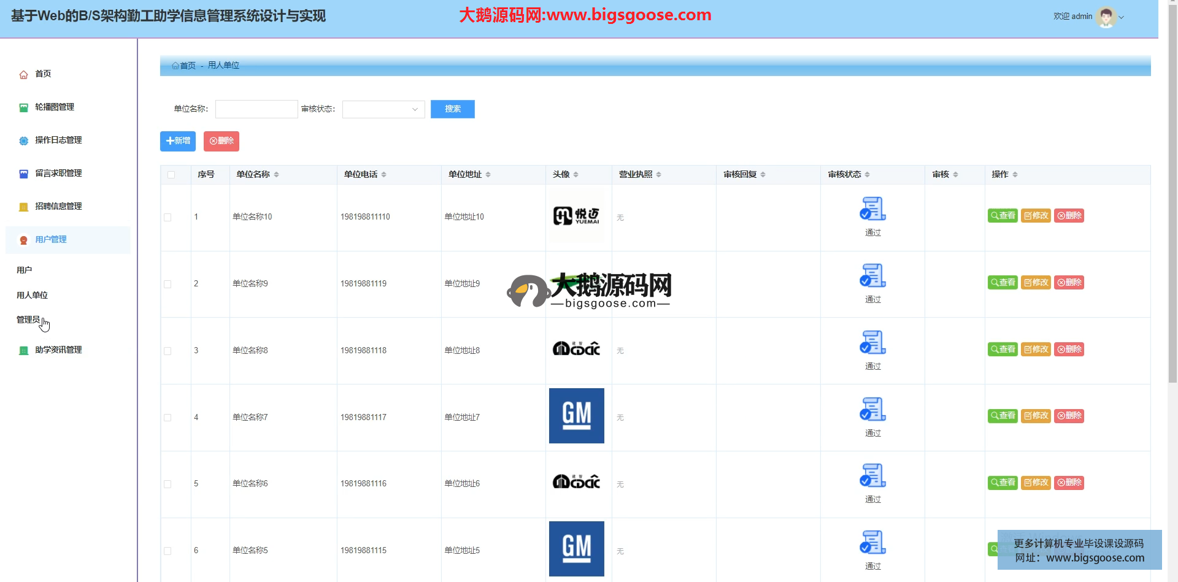Image resolution: width=1178 pixels, height=582 pixels.
Task: Click the carousel management sidebar icon
Action: click(23, 107)
